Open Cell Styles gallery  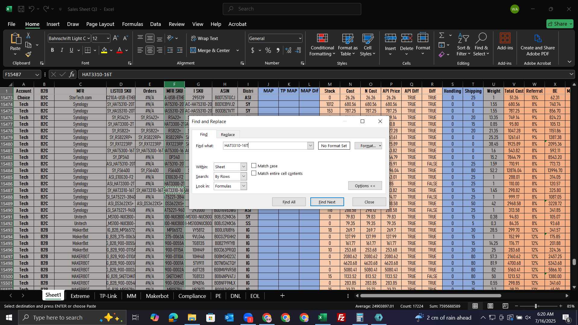[368, 45]
